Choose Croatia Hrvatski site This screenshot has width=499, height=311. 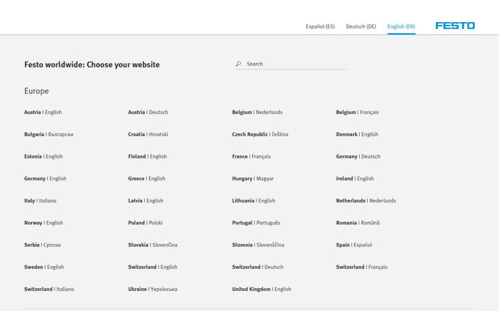[148, 134]
